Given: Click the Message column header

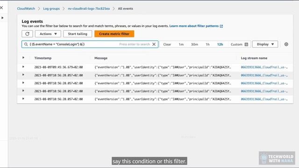Looking at the screenshot, I should point(101,58).
